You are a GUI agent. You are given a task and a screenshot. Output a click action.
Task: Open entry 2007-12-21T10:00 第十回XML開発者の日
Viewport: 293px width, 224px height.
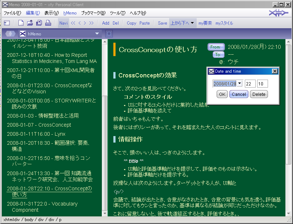pyautogui.click(x=51, y=73)
